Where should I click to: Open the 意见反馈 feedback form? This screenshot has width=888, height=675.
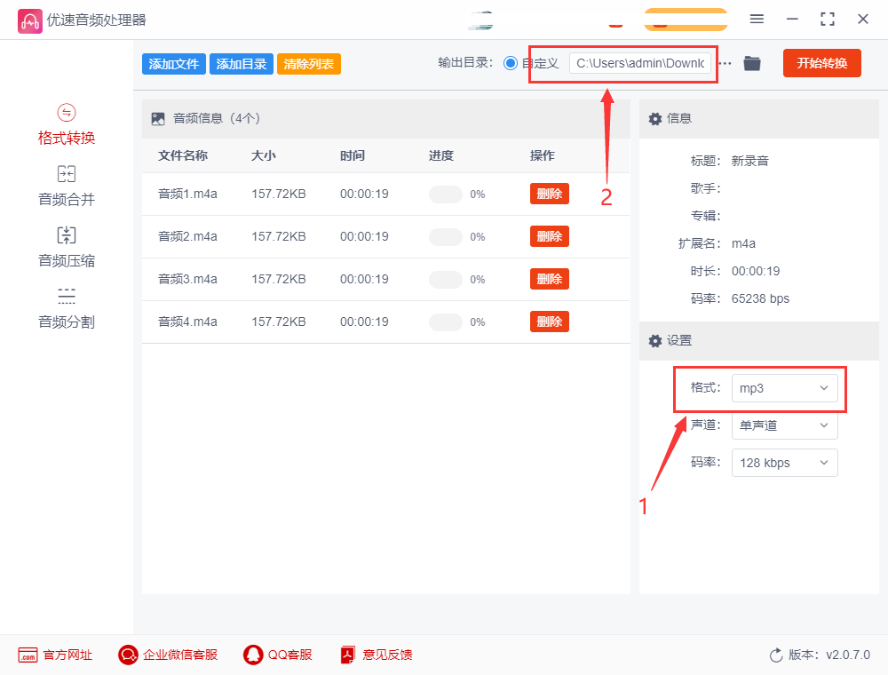pyautogui.click(x=376, y=655)
